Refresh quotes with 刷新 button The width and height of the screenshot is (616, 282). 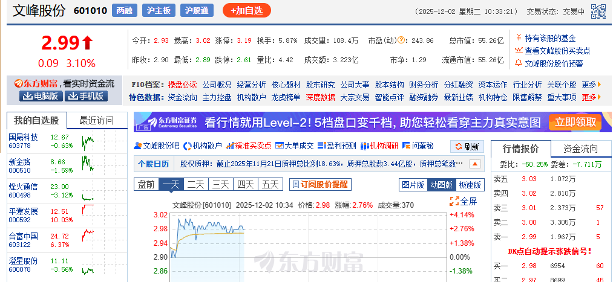(467, 147)
